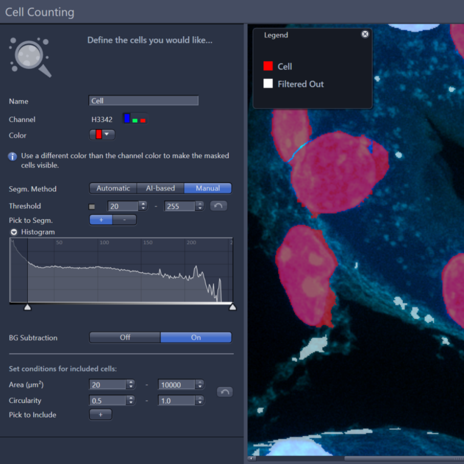
Task: Select Automatic segmentation method
Action: tap(113, 188)
